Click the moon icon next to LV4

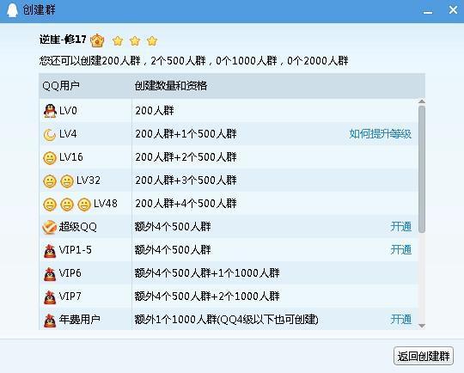pos(50,135)
